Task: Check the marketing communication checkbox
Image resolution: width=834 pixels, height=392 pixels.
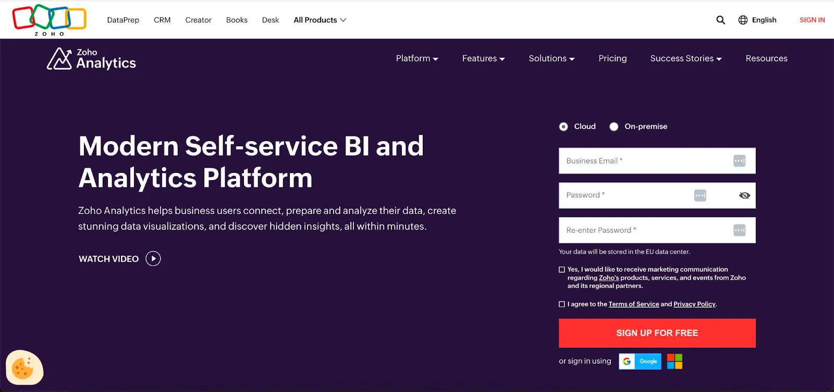Action: pos(562,270)
